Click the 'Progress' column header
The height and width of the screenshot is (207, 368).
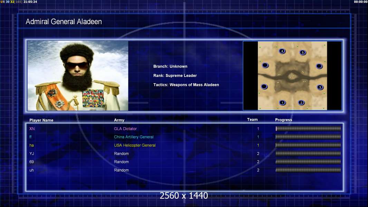coord(283,120)
